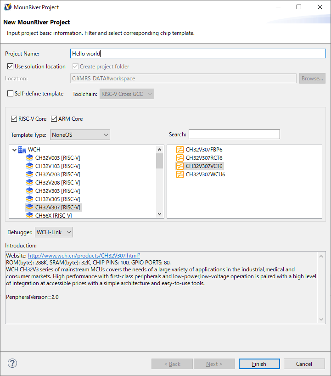Select CH32V003 [RISC-V] in chip tree
This screenshot has width=331, height=376.
coord(57,158)
